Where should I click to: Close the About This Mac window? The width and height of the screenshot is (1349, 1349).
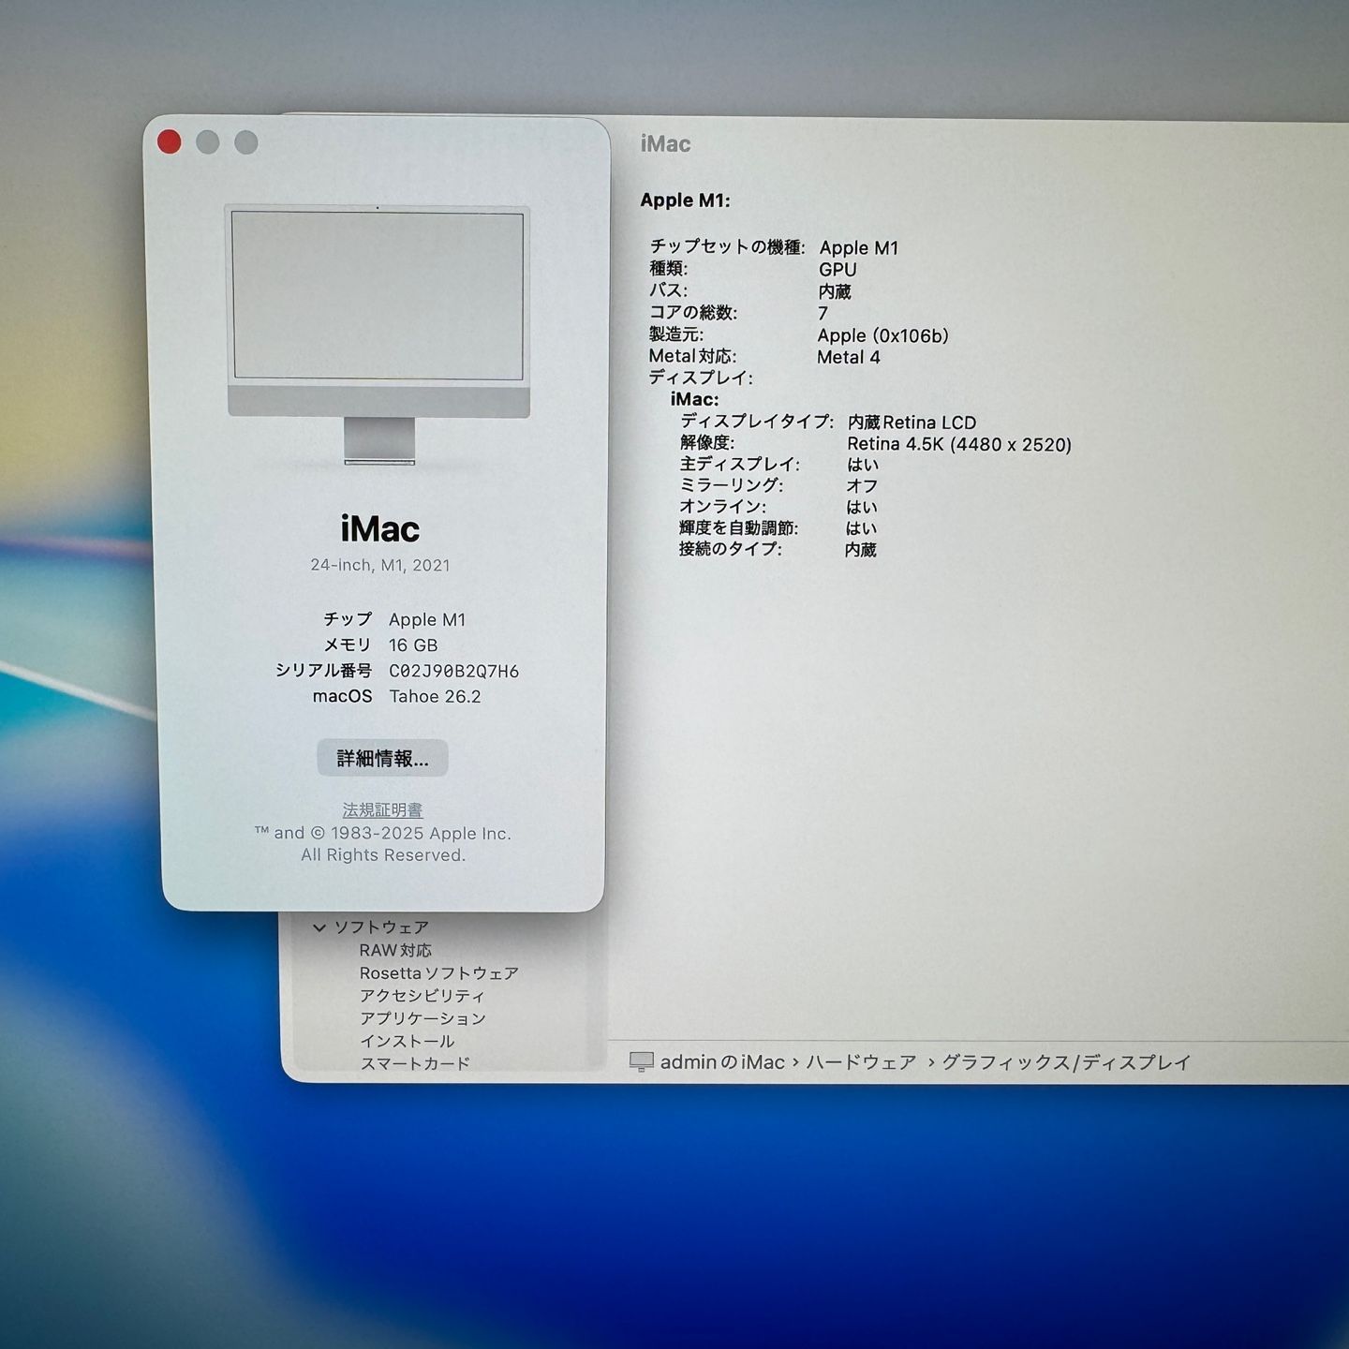pyautogui.click(x=170, y=141)
